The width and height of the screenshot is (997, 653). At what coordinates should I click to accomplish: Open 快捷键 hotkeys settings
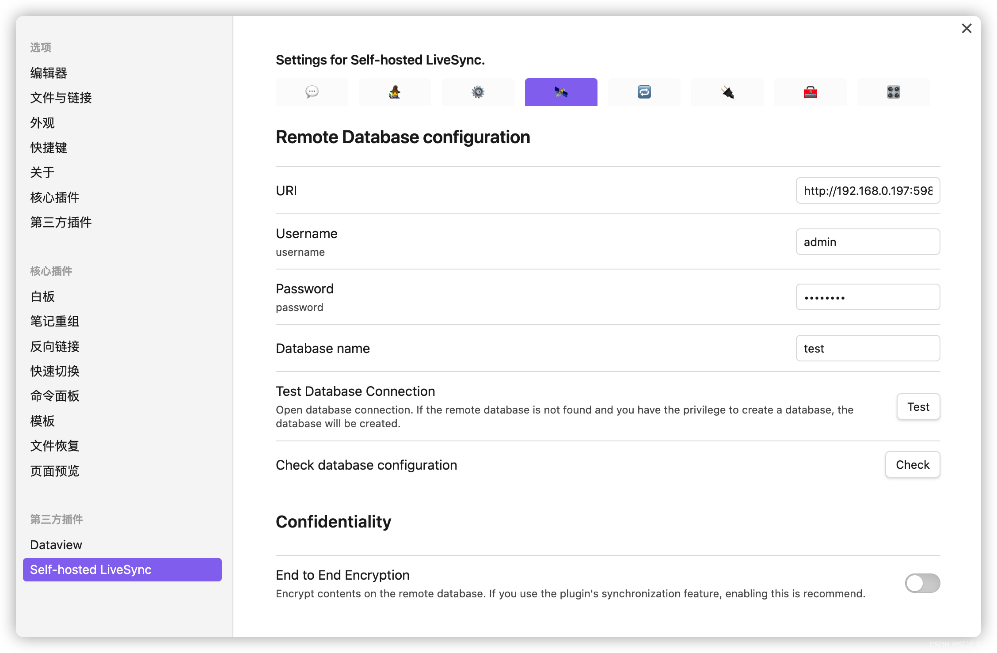49,148
